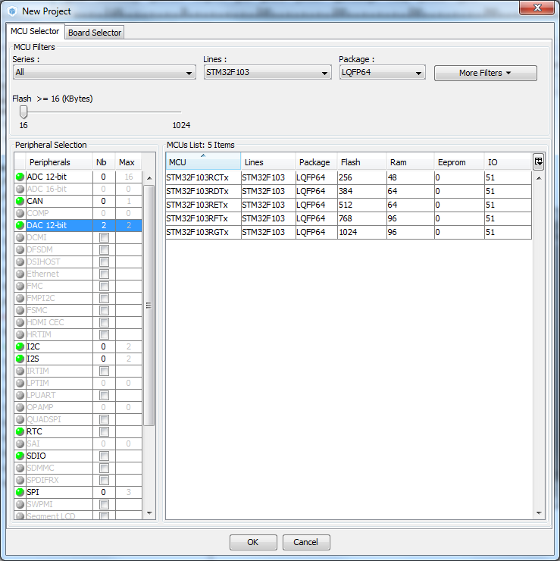This screenshot has width=560, height=561.
Task: Click the gray status icon beside DFSDM
Action: pyautogui.click(x=20, y=249)
